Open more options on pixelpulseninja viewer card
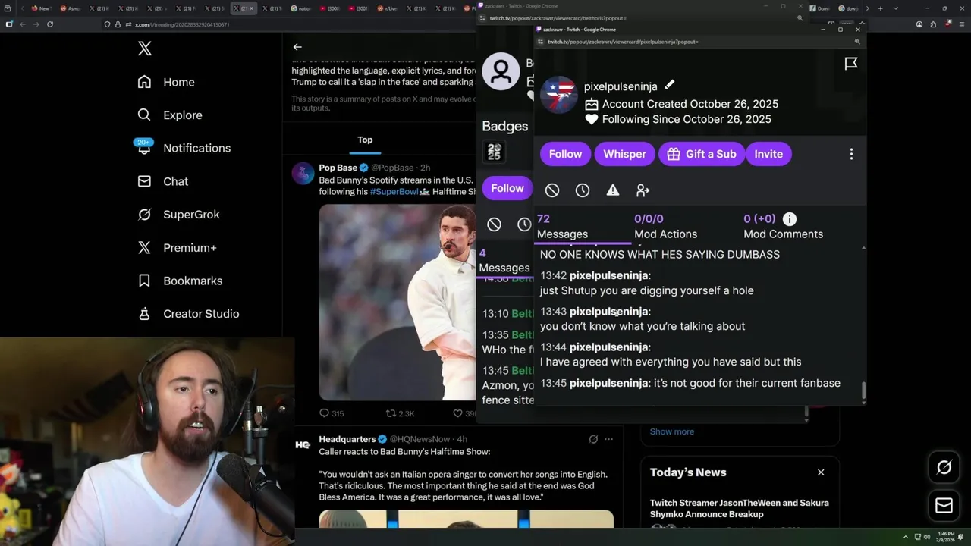 [x=851, y=154]
